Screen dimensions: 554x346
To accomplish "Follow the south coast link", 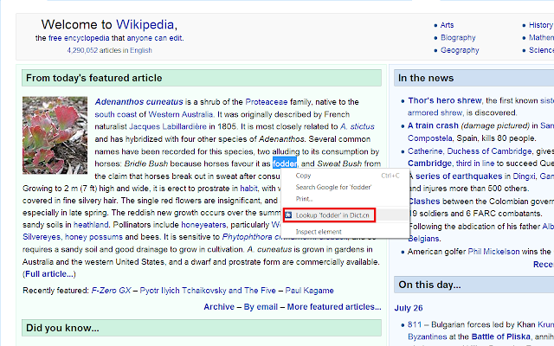I will tap(115, 114).
